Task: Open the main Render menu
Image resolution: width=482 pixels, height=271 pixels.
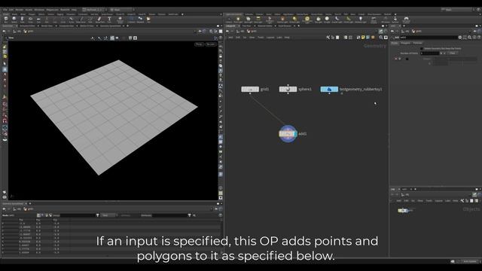Action: click(20, 10)
